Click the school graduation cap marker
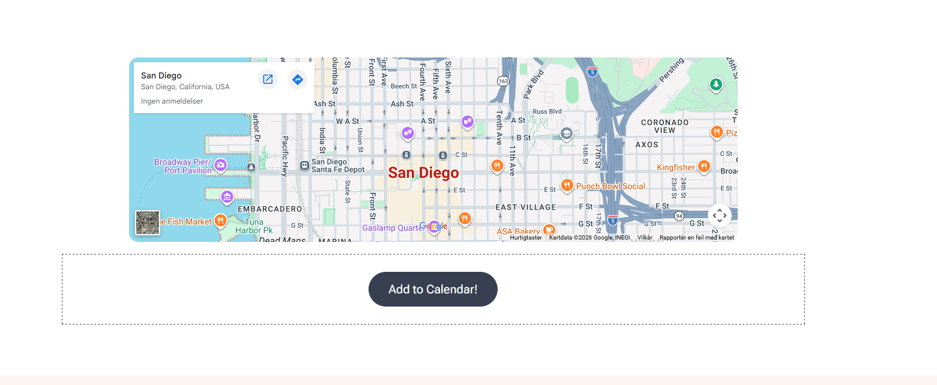937x385 pixels. point(566,133)
